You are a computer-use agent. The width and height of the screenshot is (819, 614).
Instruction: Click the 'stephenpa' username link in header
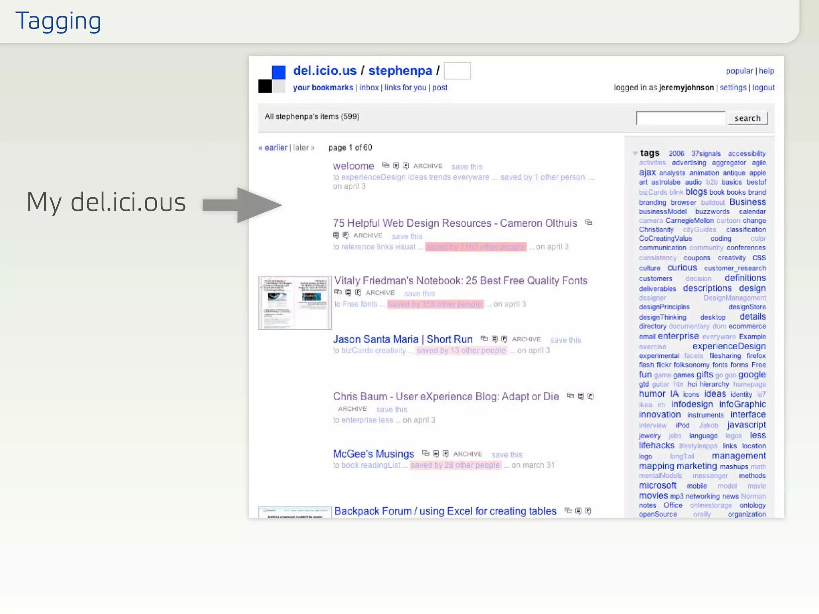400,70
